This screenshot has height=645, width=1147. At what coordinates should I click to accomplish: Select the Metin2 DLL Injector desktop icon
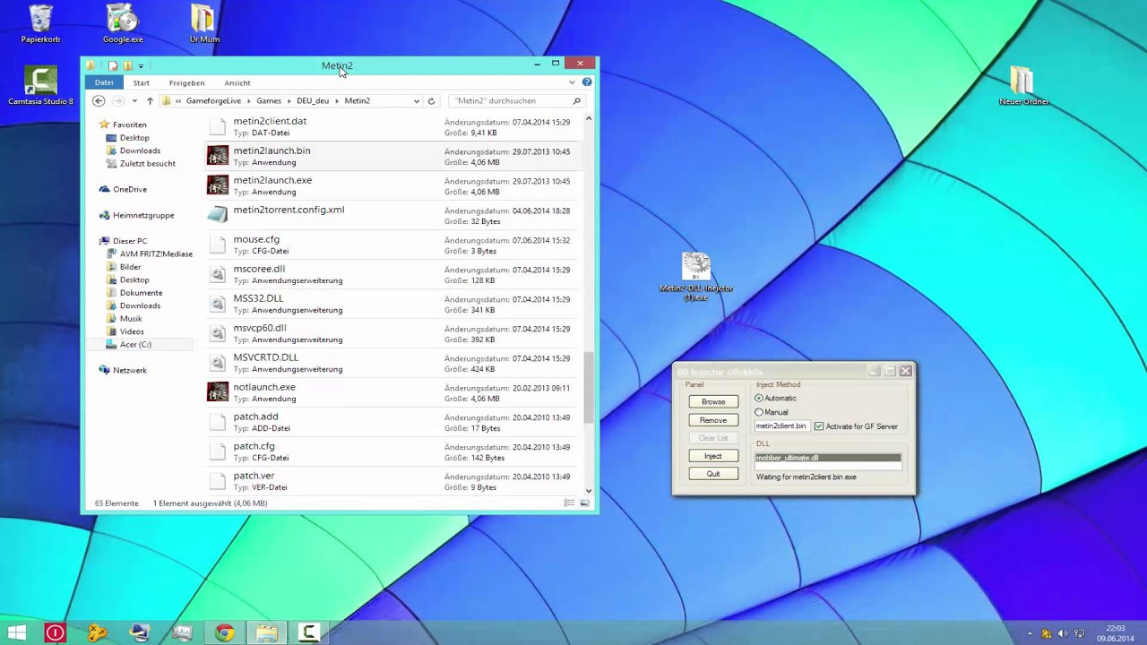pos(696,276)
